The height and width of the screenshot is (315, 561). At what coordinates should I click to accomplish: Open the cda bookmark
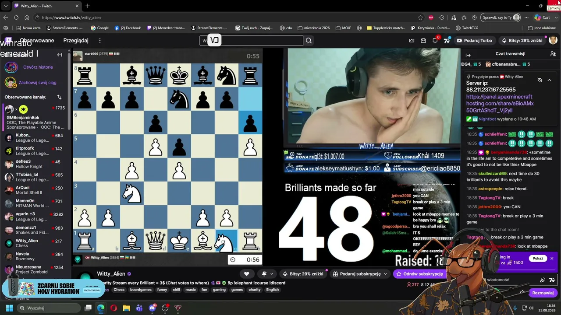[286, 28]
